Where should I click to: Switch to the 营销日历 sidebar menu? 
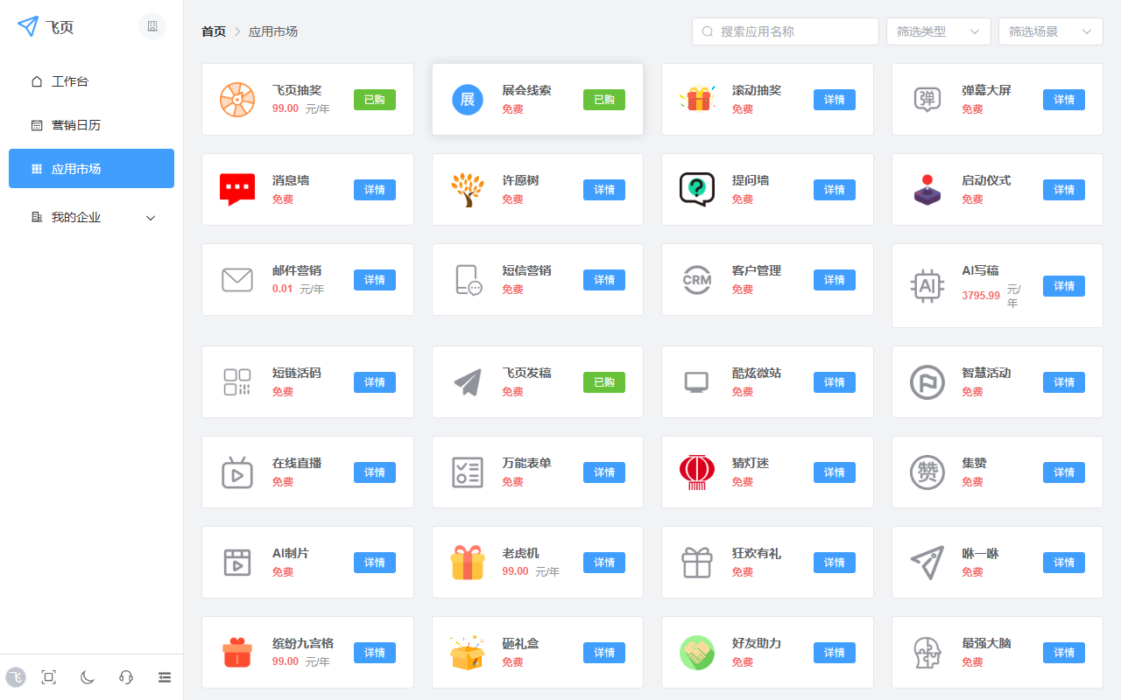(91, 123)
